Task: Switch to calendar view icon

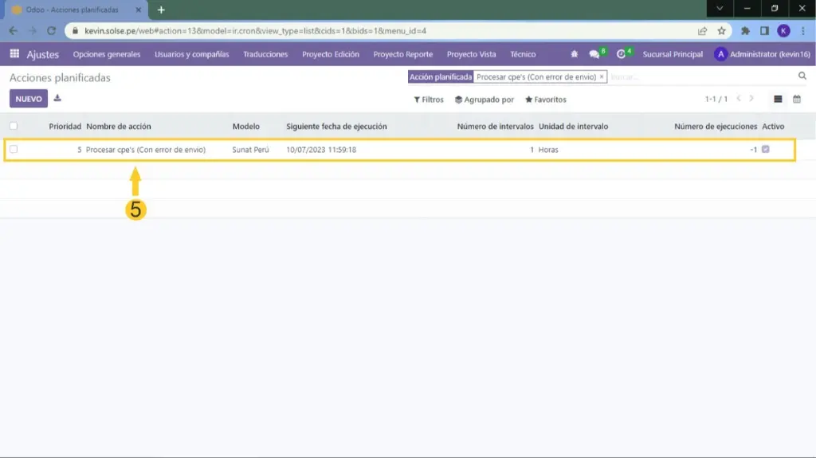Action: [x=796, y=100]
